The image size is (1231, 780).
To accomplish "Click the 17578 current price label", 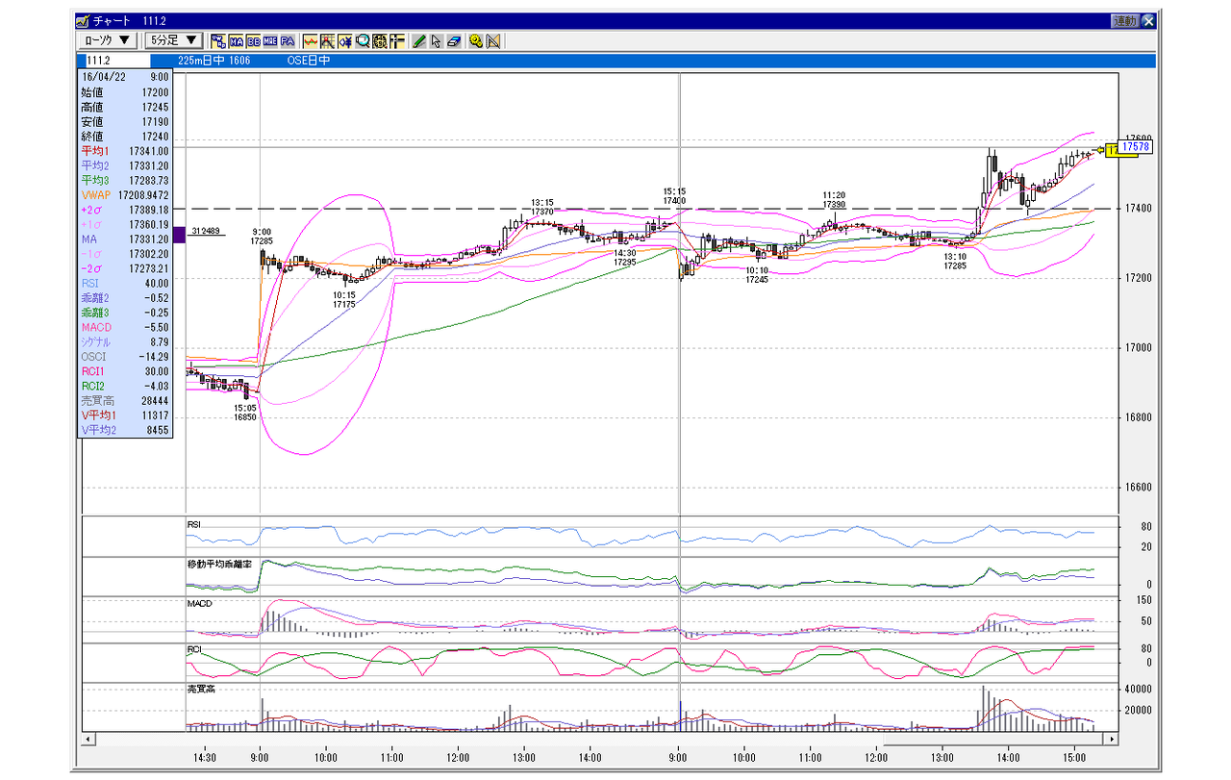I will pyautogui.click(x=1136, y=148).
